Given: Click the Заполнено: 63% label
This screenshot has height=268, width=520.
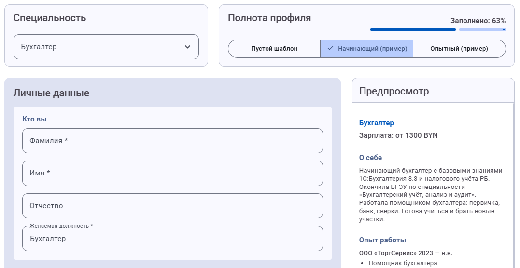Looking at the screenshot, I should point(478,21).
